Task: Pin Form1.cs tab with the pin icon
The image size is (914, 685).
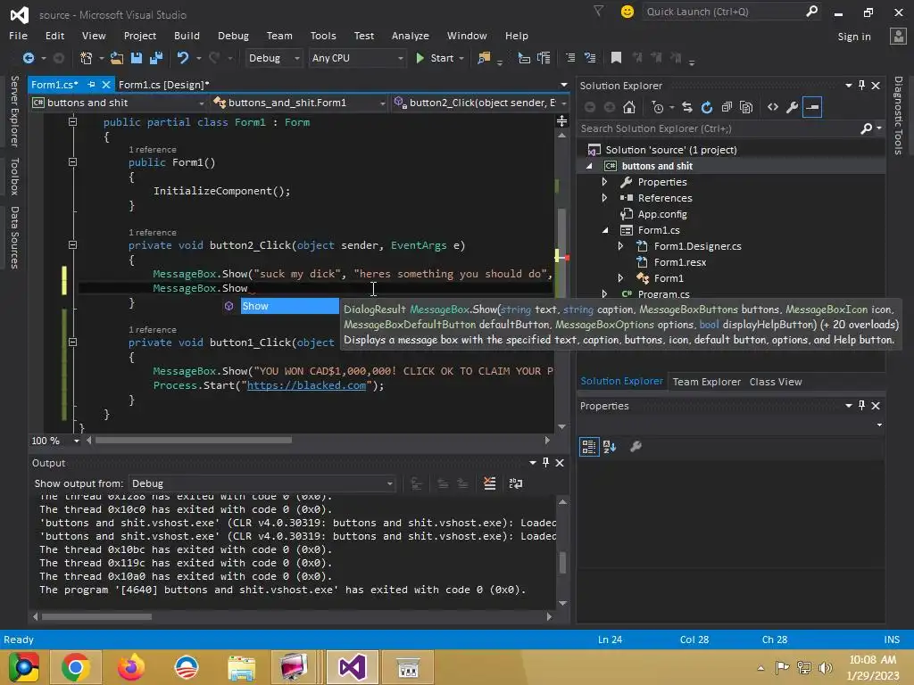Action: [92, 85]
